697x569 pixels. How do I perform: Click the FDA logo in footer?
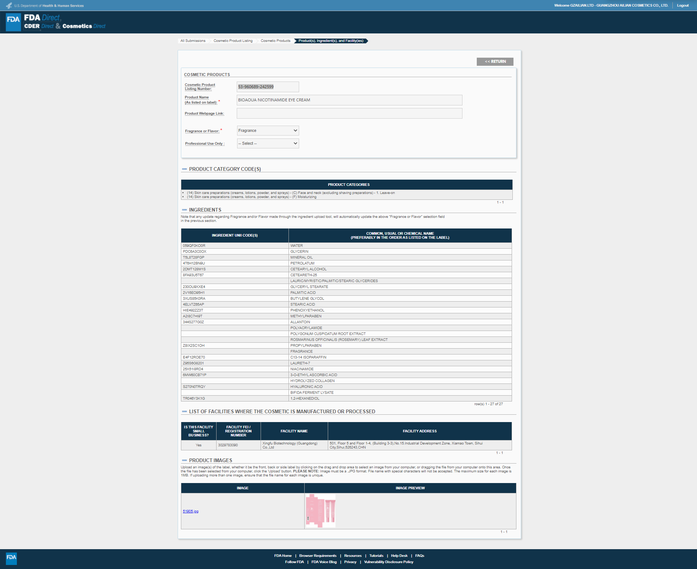[x=11, y=558]
